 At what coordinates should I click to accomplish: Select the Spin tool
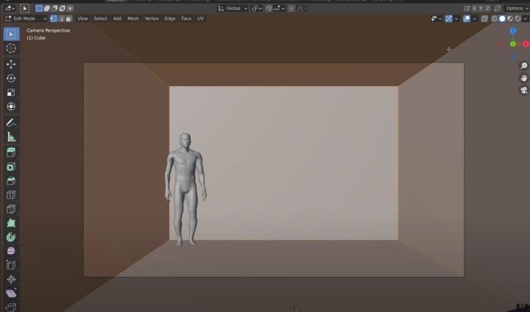point(11,237)
